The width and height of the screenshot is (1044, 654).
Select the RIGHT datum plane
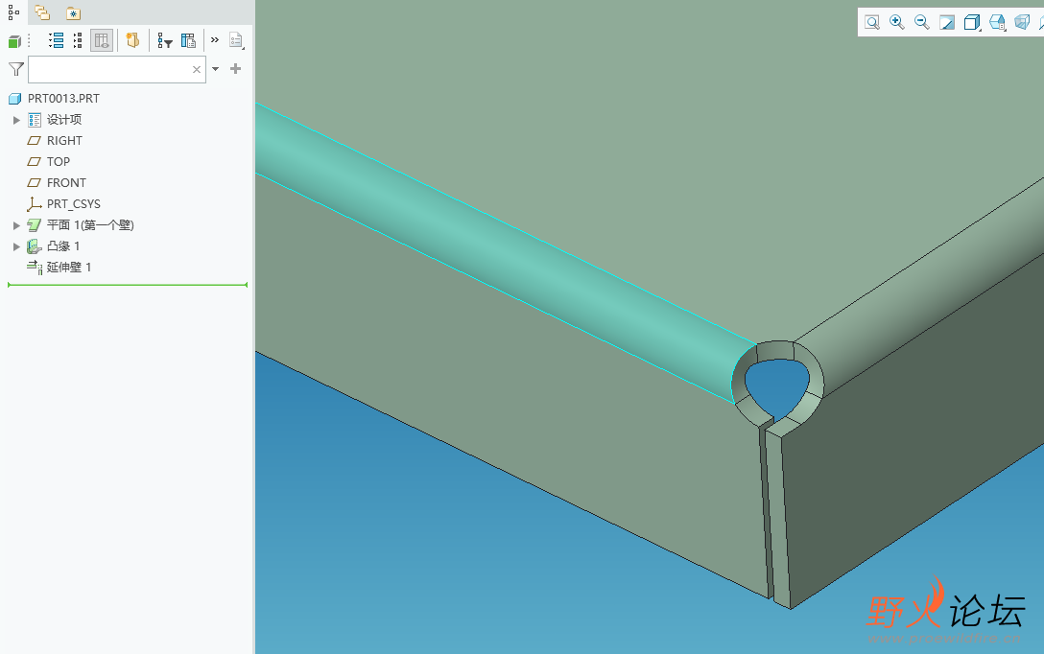click(64, 140)
